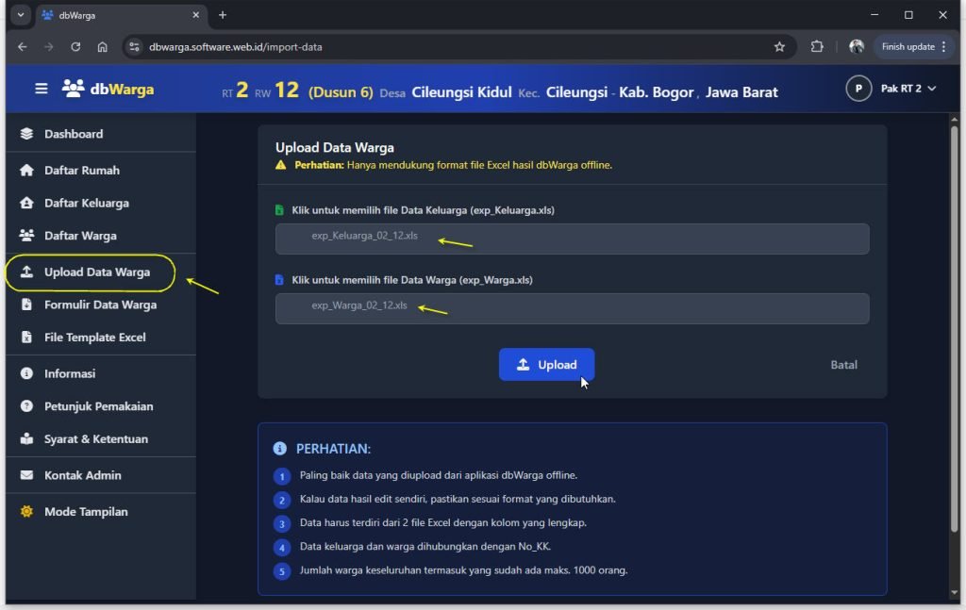Choose the Data Keluarga file input field
The image size is (966, 610).
pos(572,239)
